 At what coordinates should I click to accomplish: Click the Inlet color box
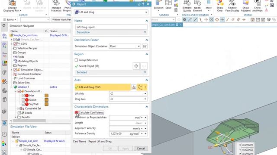[x=46, y=96]
